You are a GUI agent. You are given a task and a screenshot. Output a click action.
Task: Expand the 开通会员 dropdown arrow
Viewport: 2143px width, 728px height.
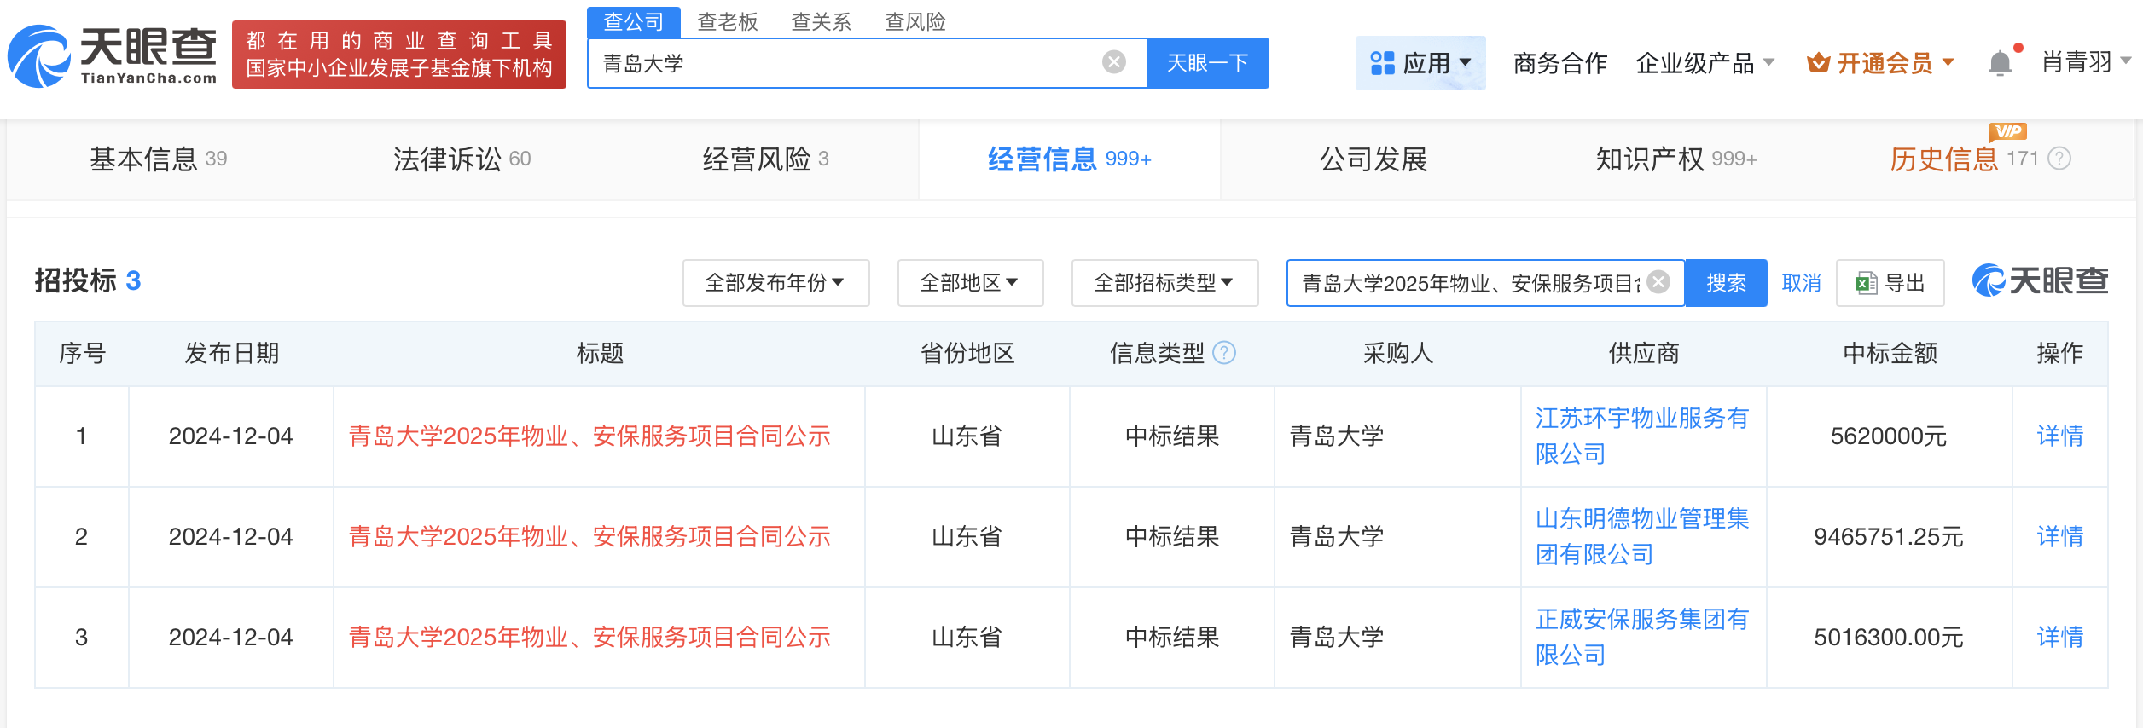coord(1948,62)
